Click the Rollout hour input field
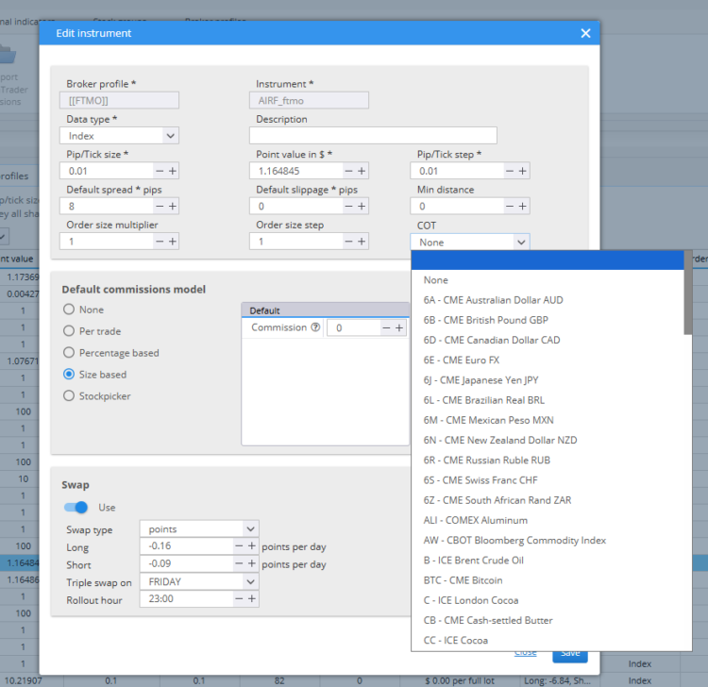Image resolution: width=708 pixels, height=687 pixels. 187,599
